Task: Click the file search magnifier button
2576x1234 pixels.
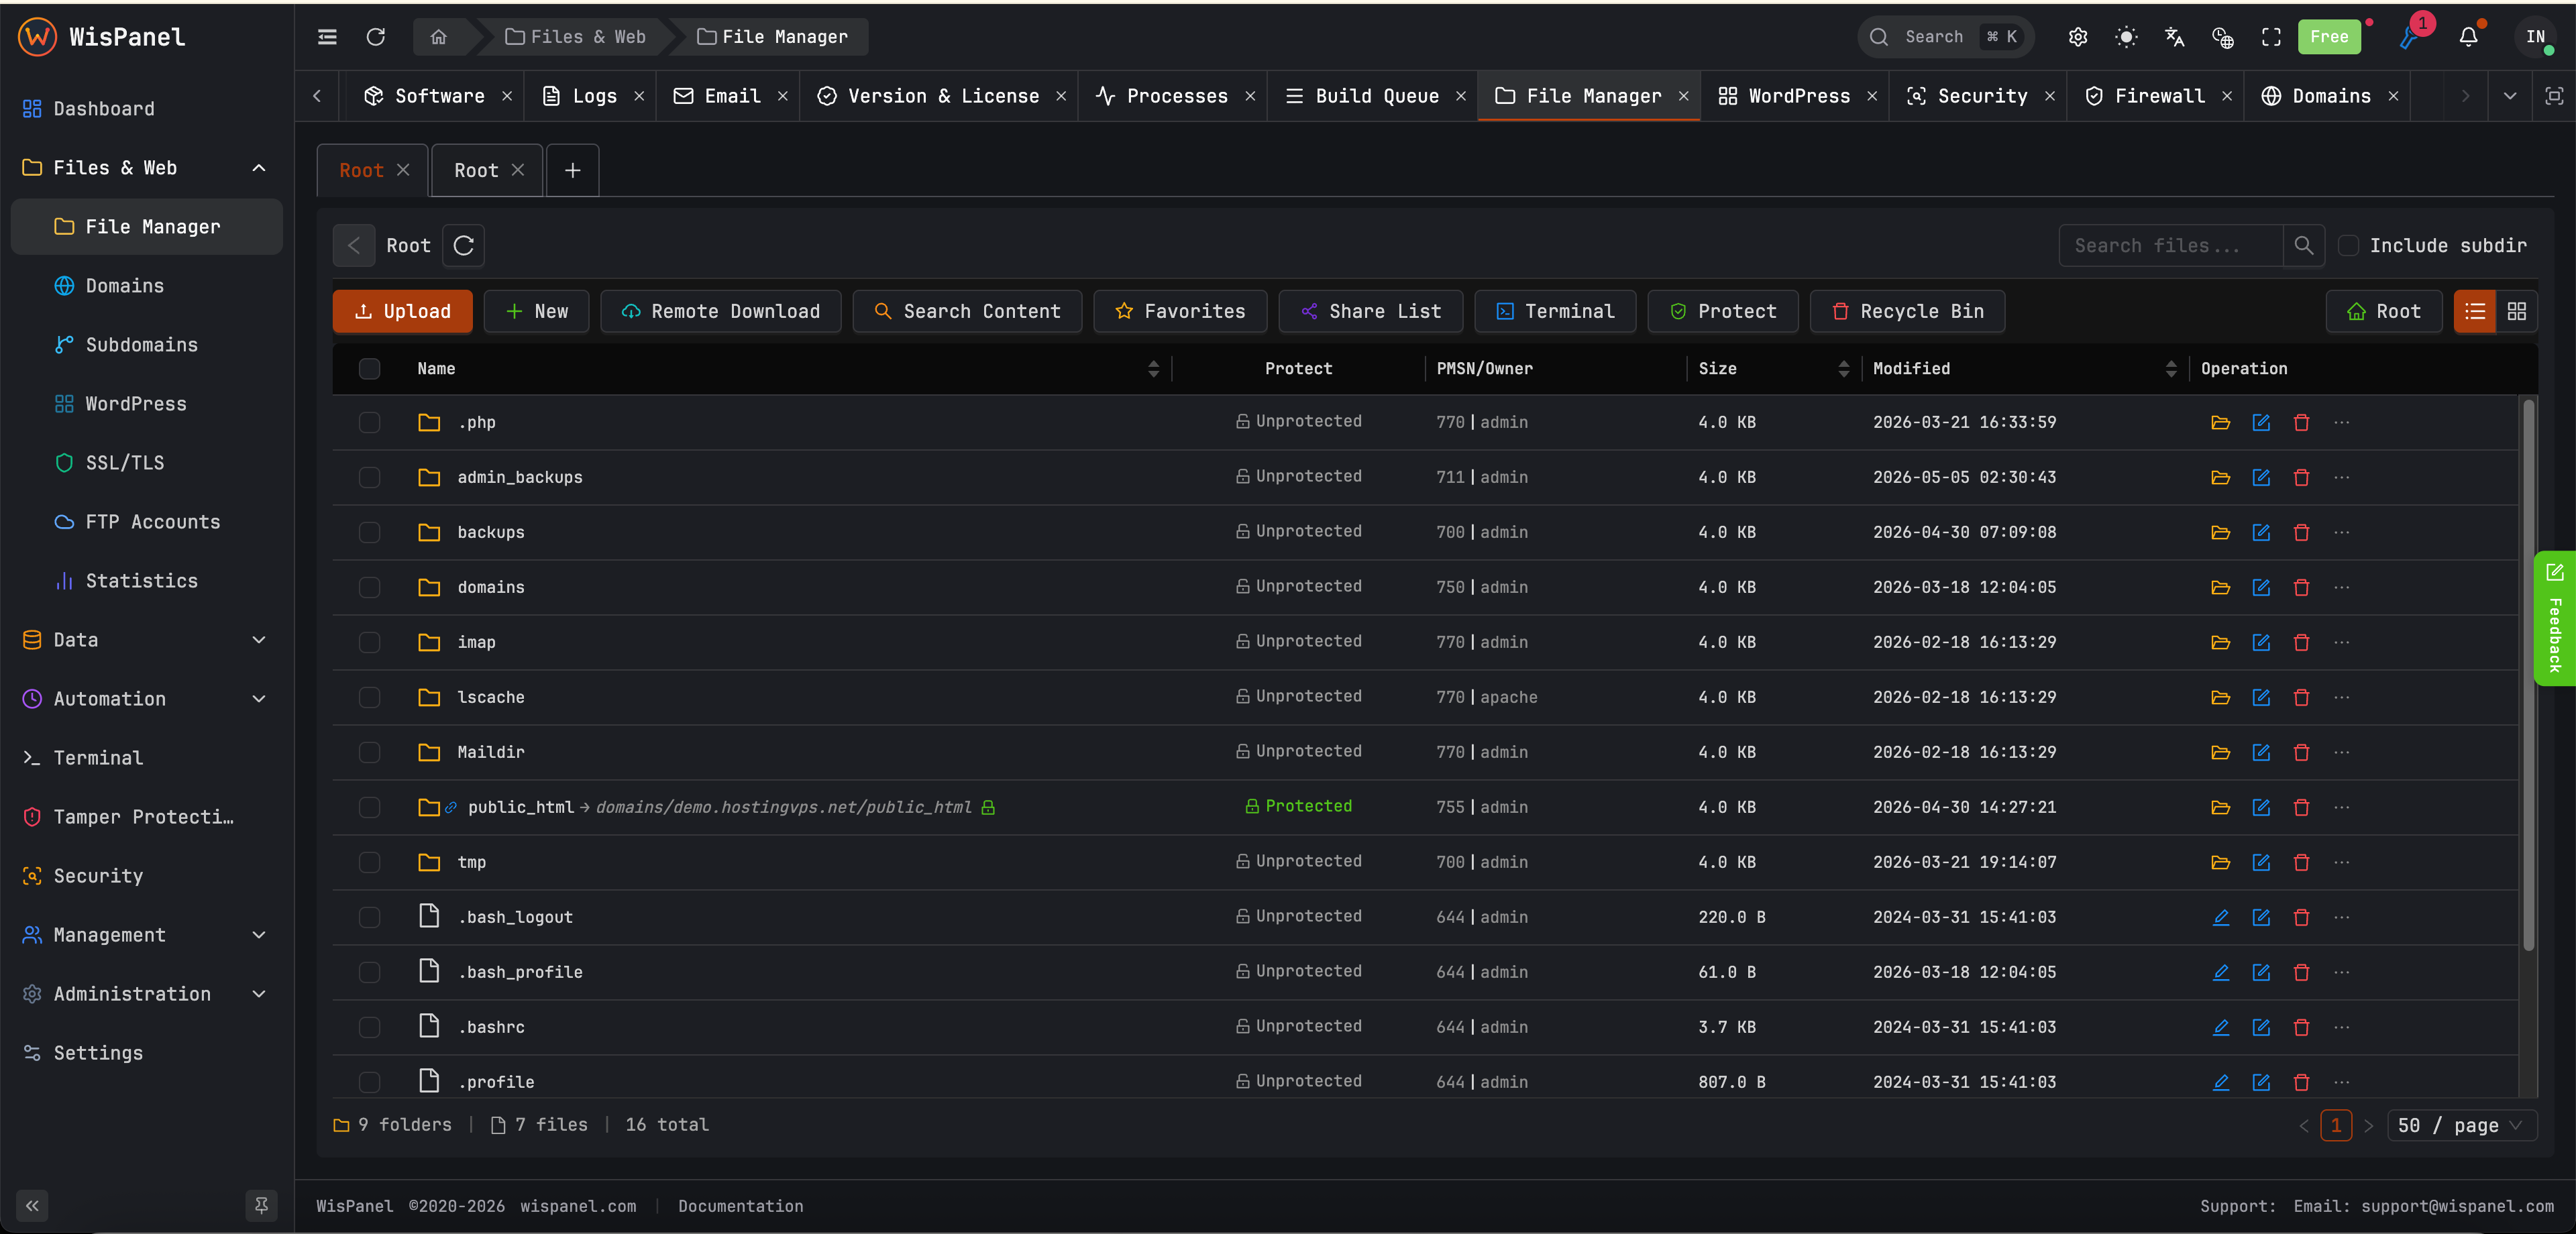Action: coord(2303,245)
